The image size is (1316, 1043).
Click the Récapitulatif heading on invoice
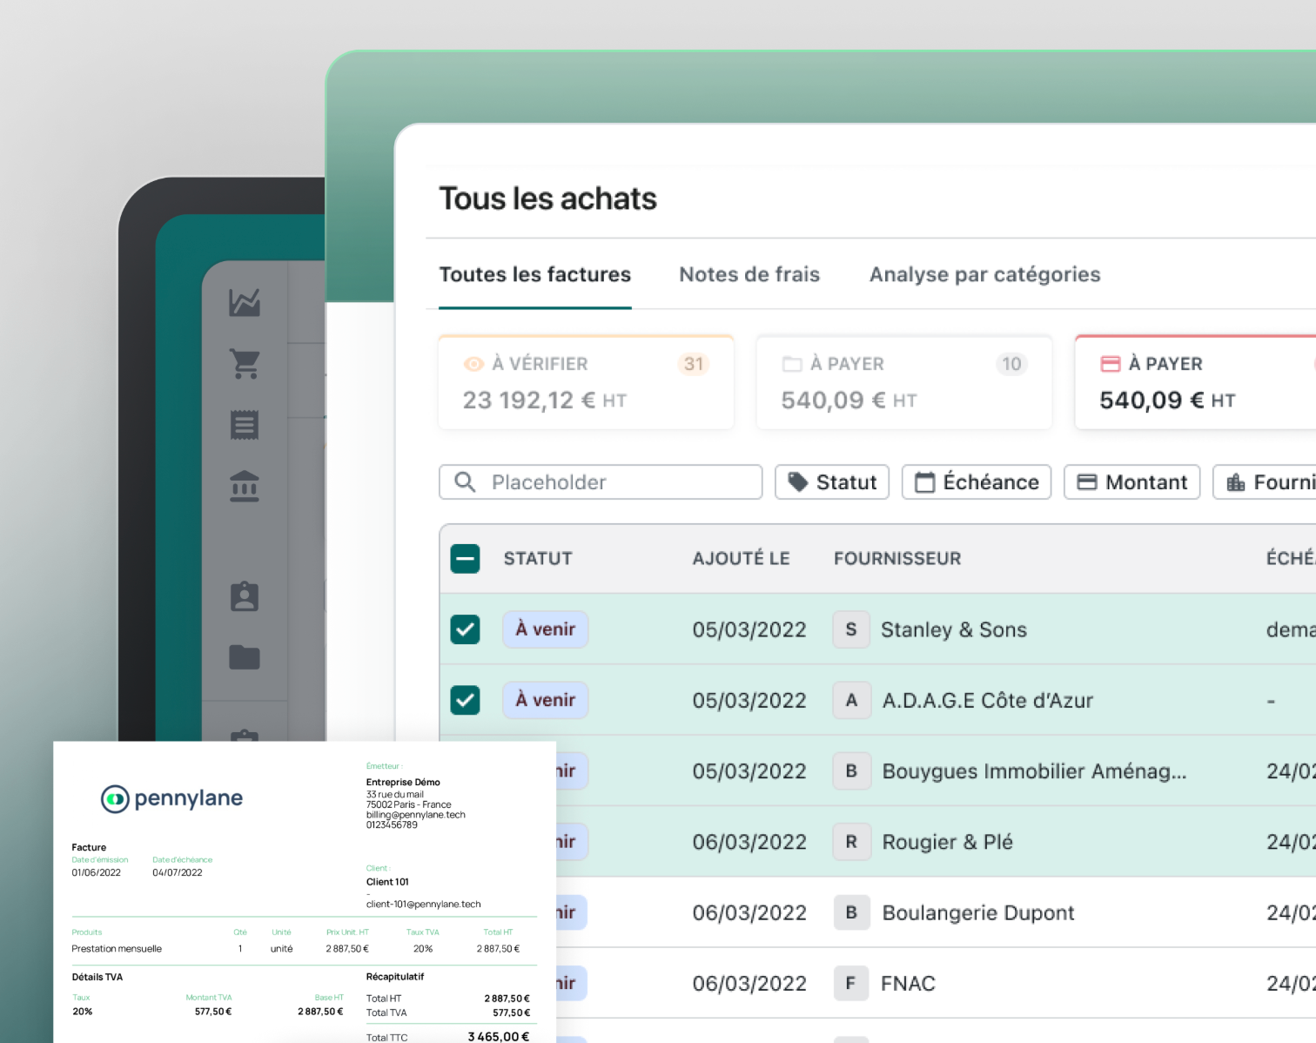click(395, 976)
